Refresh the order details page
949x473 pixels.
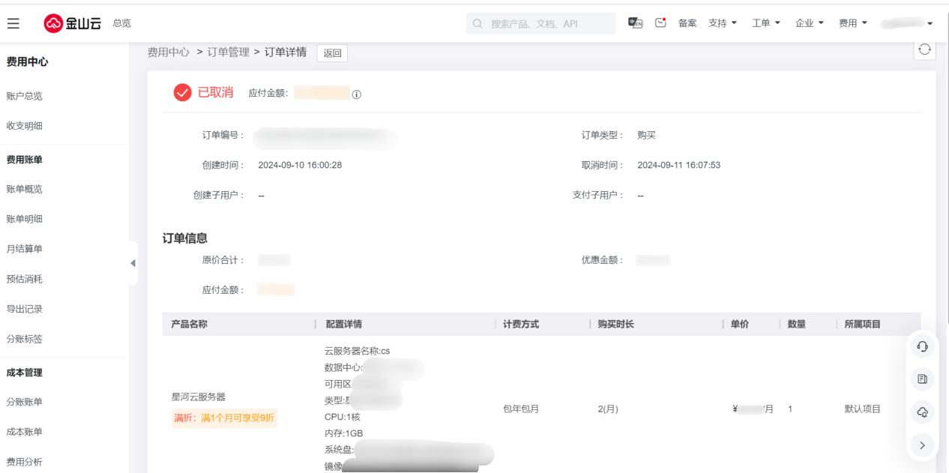924,49
